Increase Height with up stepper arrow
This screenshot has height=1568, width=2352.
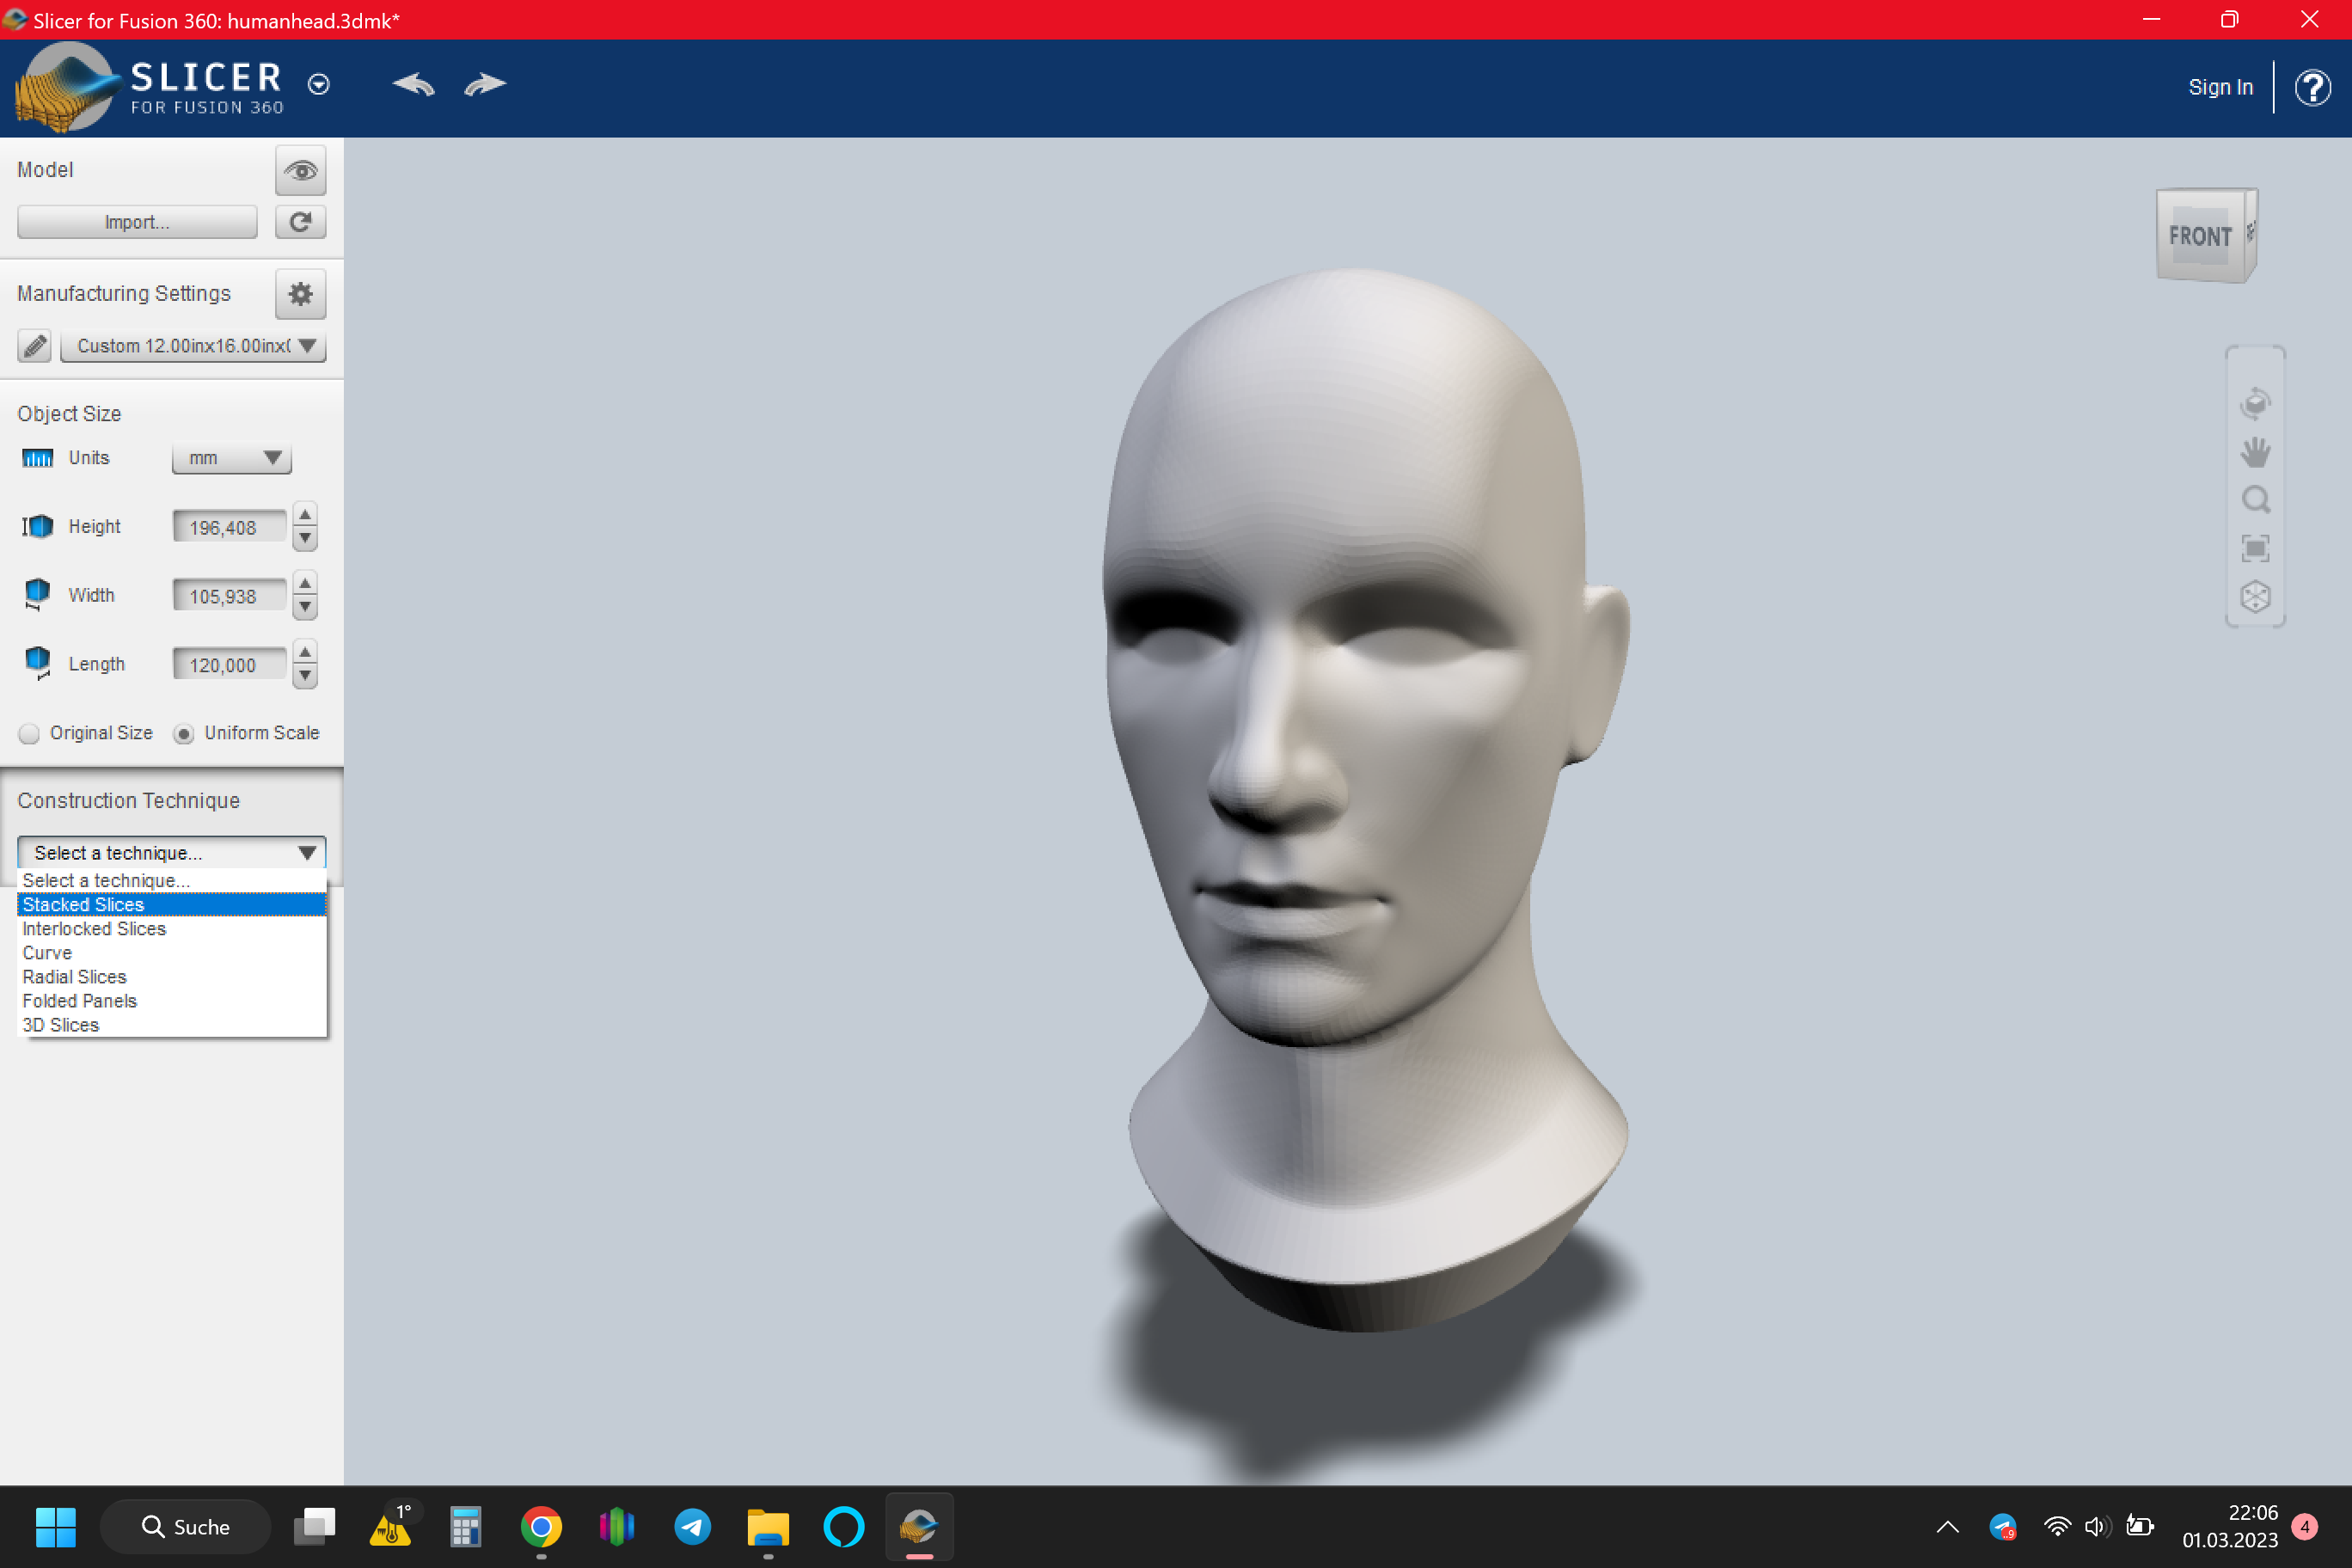click(x=305, y=515)
